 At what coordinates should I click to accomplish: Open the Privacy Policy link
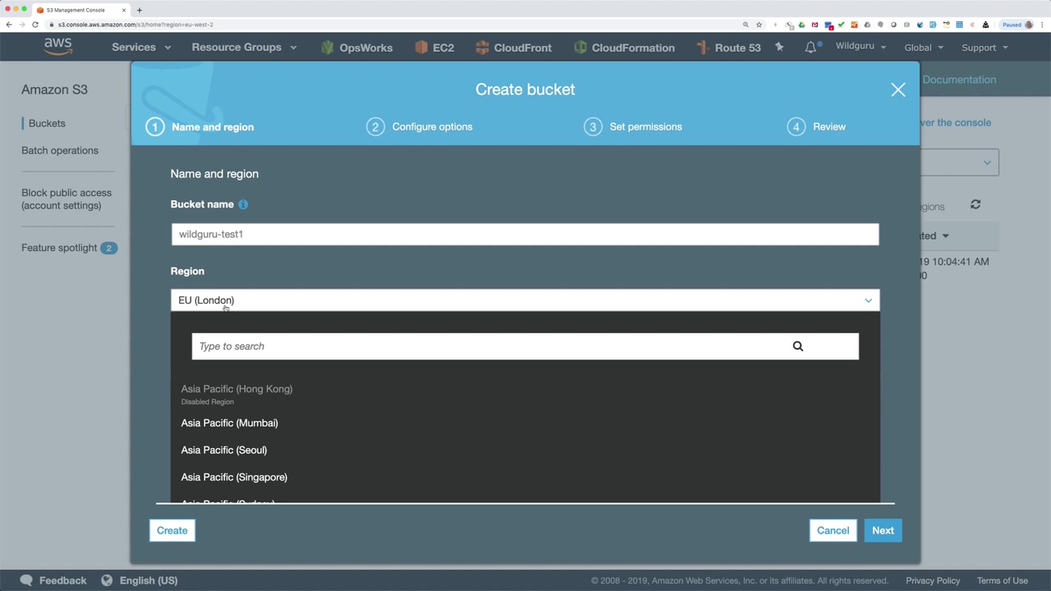coord(933,580)
